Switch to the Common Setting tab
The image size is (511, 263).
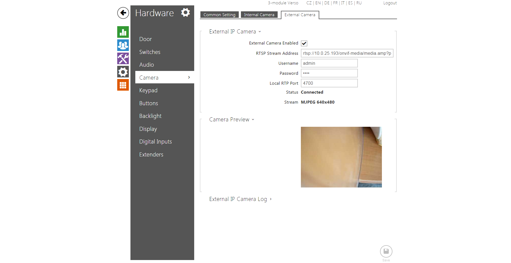click(x=219, y=15)
